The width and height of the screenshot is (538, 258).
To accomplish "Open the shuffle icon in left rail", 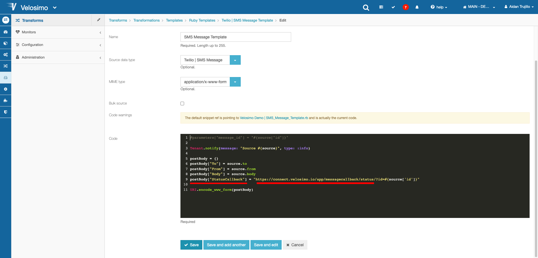I will click(6, 66).
